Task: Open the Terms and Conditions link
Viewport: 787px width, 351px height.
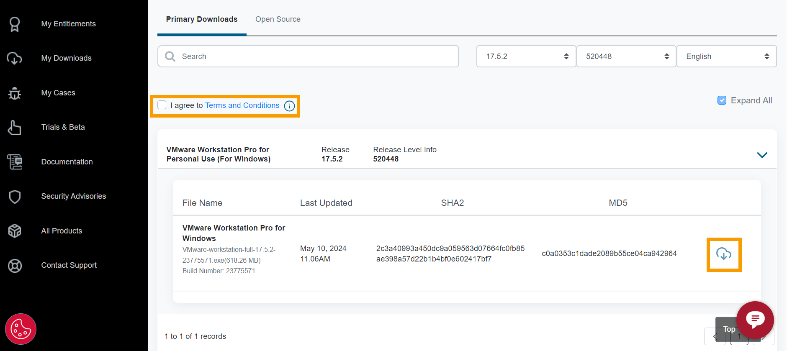Action: click(x=242, y=105)
